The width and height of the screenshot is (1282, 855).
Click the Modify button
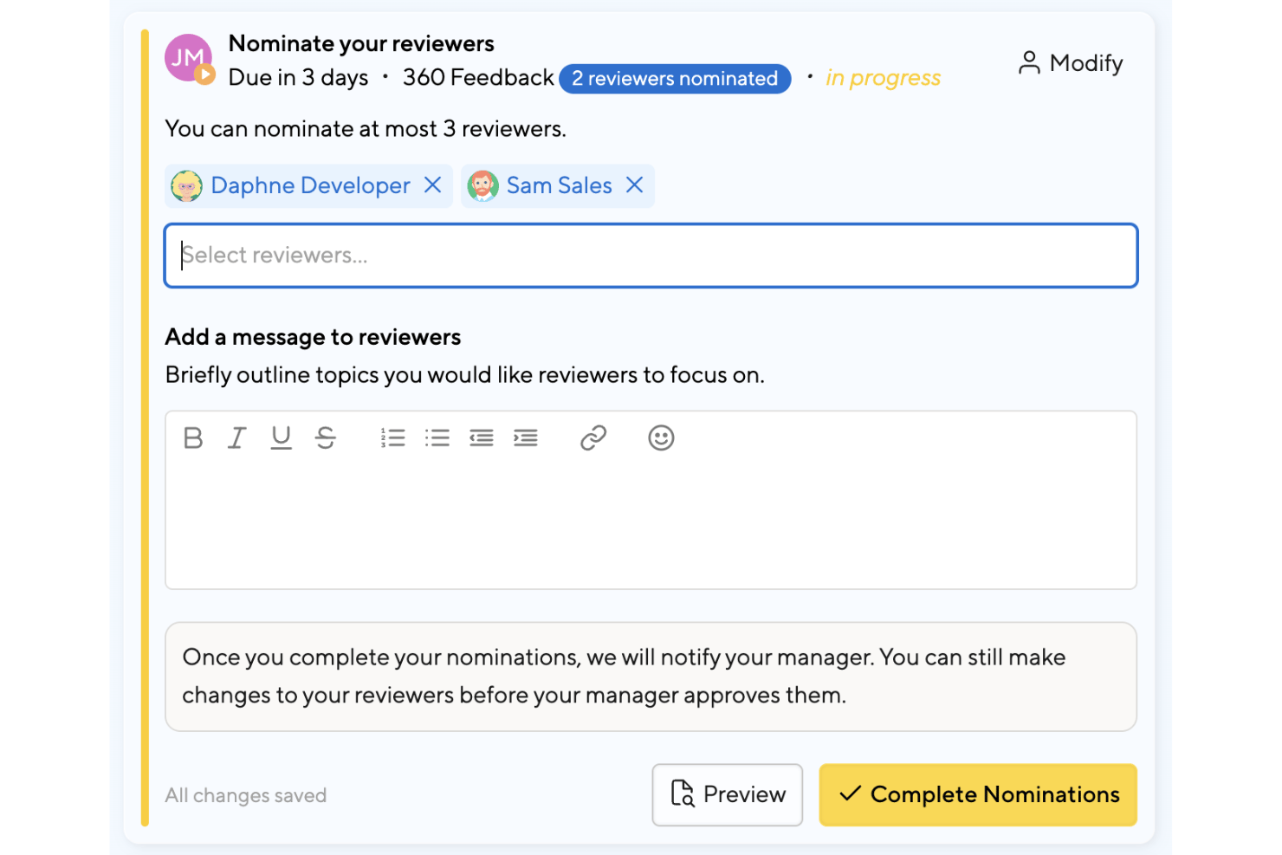[1071, 63]
